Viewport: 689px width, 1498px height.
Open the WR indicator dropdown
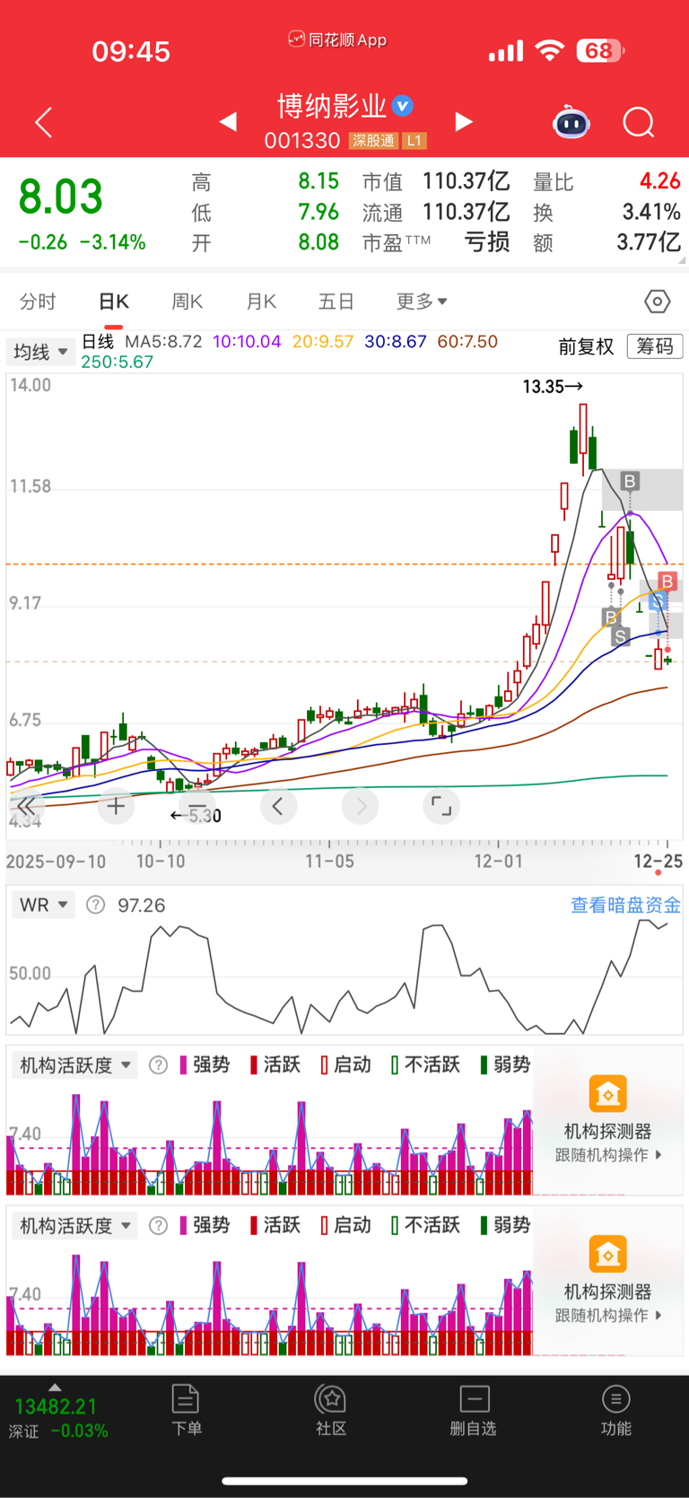click(x=43, y=905)
